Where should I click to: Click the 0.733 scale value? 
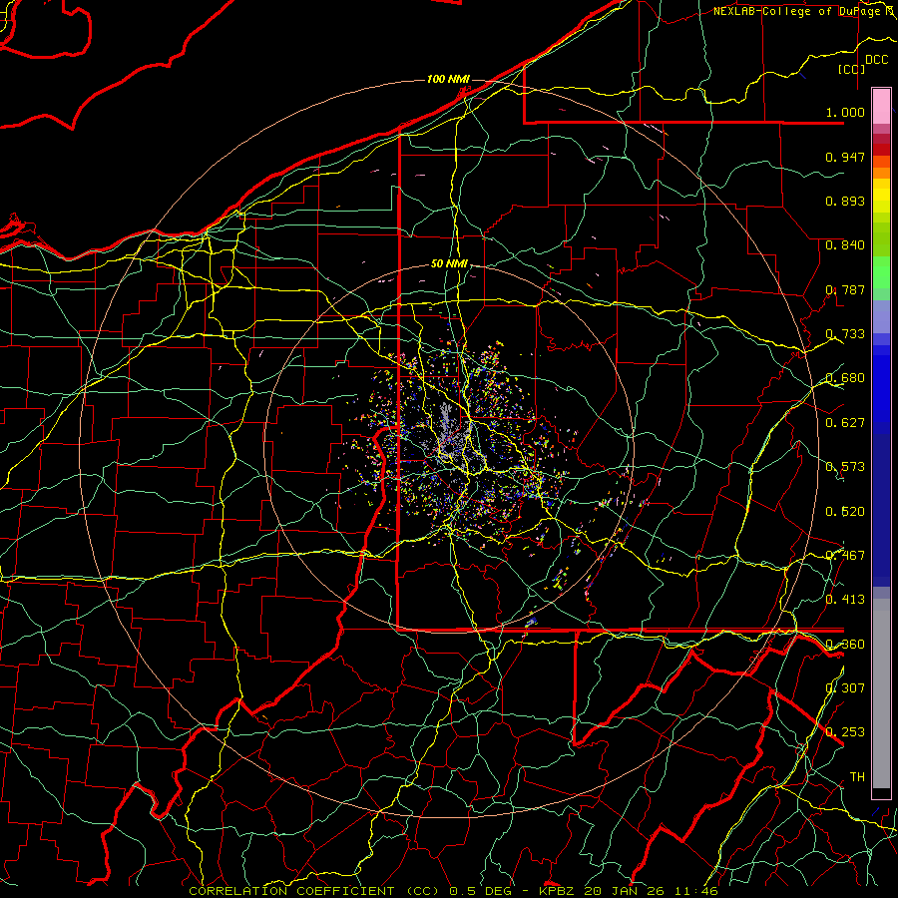(x=845, y=334)
